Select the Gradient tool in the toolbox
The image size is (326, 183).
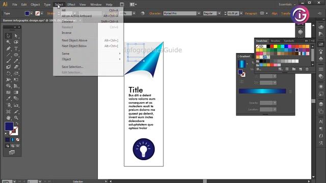(16, 92)
